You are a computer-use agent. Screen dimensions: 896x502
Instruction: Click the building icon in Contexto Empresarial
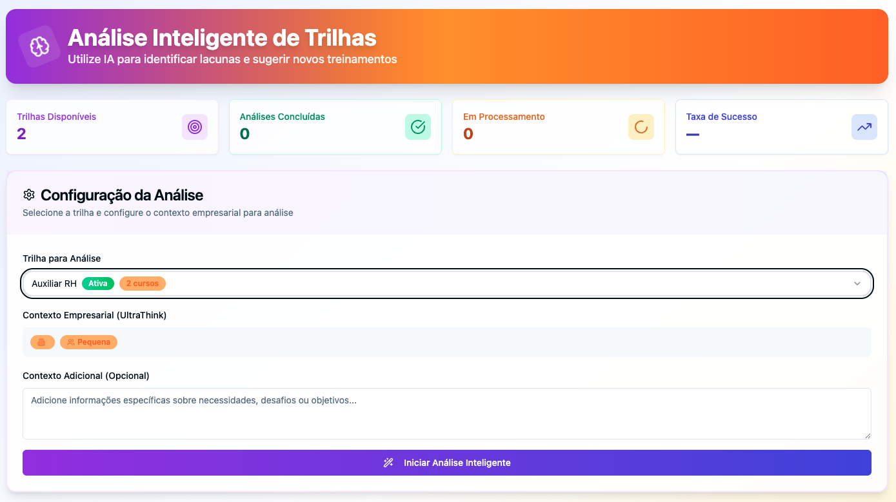coord(43,342)
